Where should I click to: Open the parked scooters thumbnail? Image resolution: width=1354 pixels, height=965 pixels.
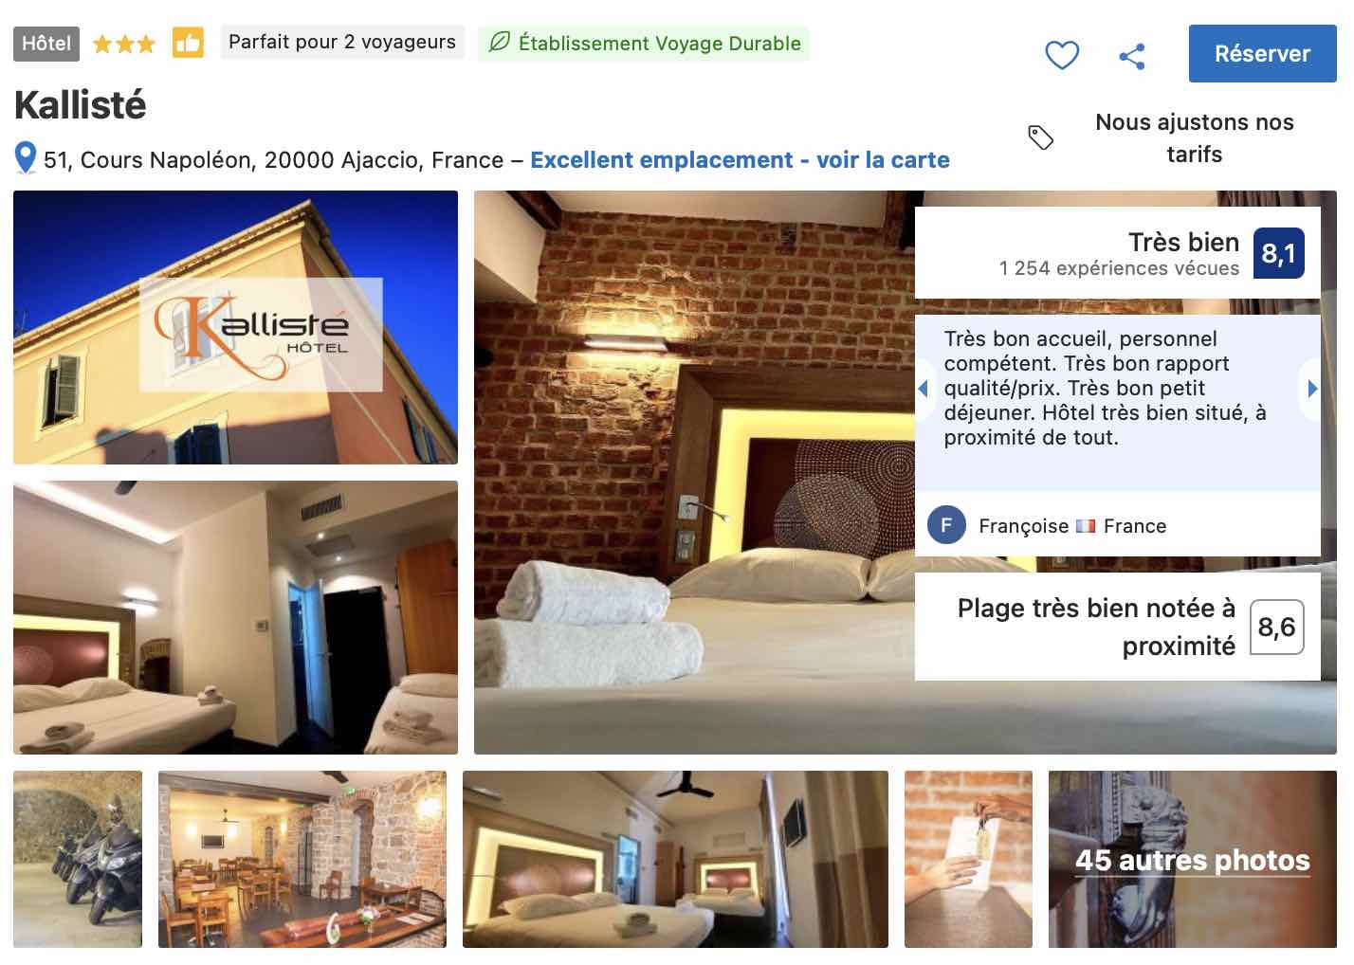[78, 859]
